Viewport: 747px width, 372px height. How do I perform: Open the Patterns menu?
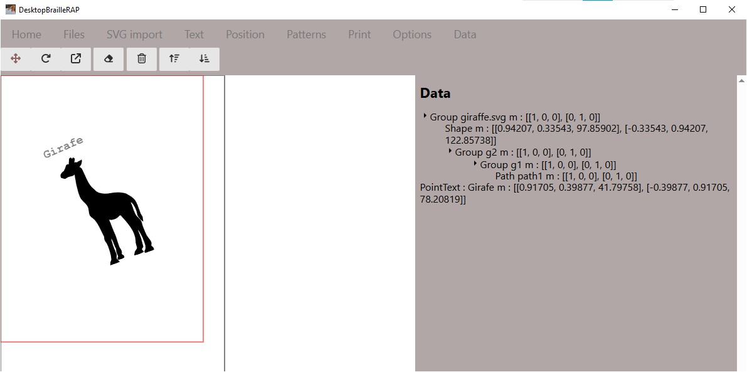pyautogui.click(x=306, y=35)
